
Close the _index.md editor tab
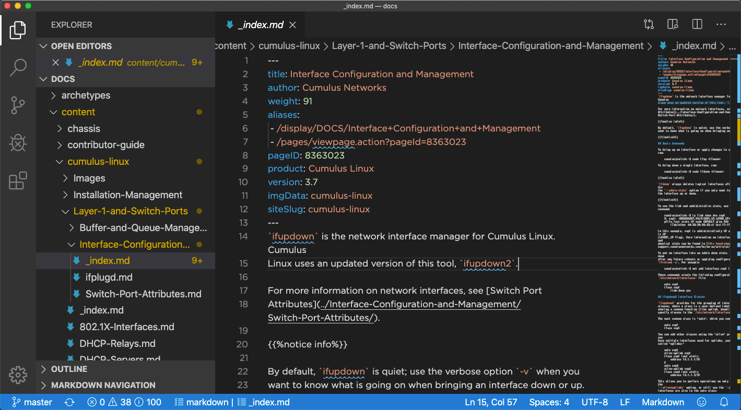pos(292,25)
